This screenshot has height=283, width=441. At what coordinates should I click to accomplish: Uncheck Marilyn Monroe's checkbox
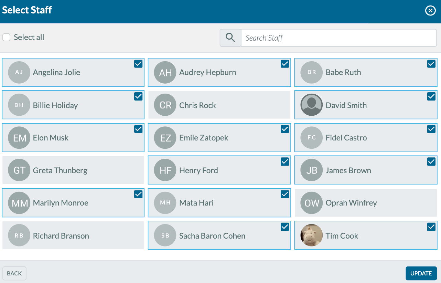click(x=138, y=194)
